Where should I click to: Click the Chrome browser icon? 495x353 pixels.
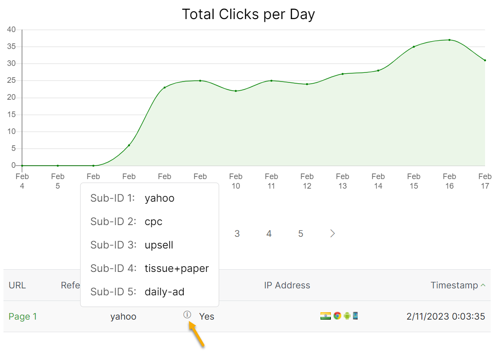coord(337,316)
